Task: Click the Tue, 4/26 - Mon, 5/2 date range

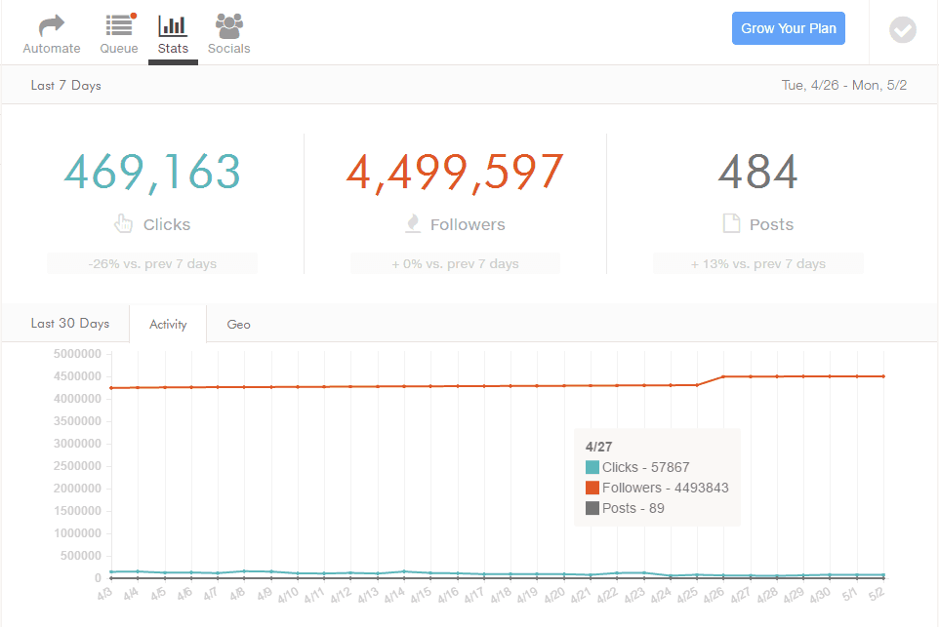Action: click(844, 85)
